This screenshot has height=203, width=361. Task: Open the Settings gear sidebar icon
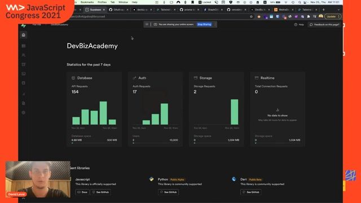coord(24,113)
